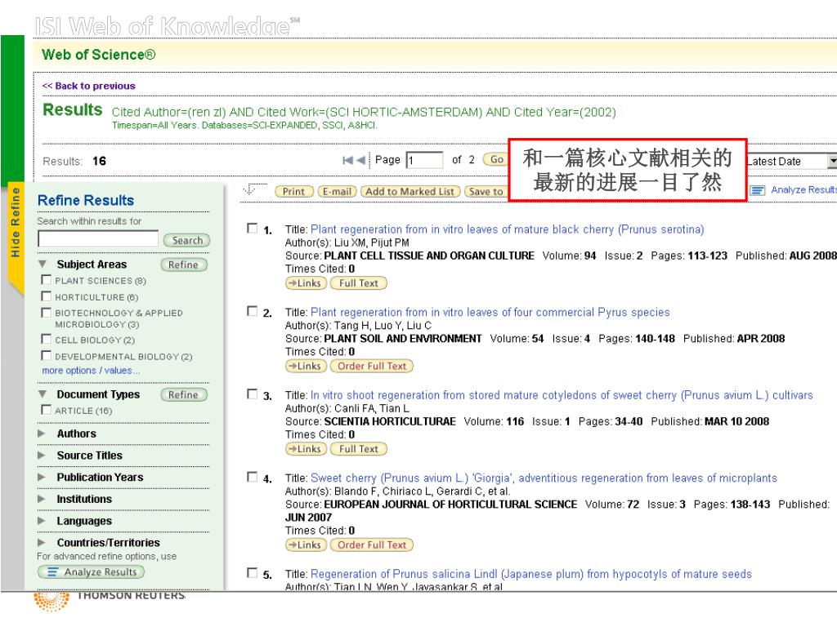Click the Save to button

[x=486, y=191]
